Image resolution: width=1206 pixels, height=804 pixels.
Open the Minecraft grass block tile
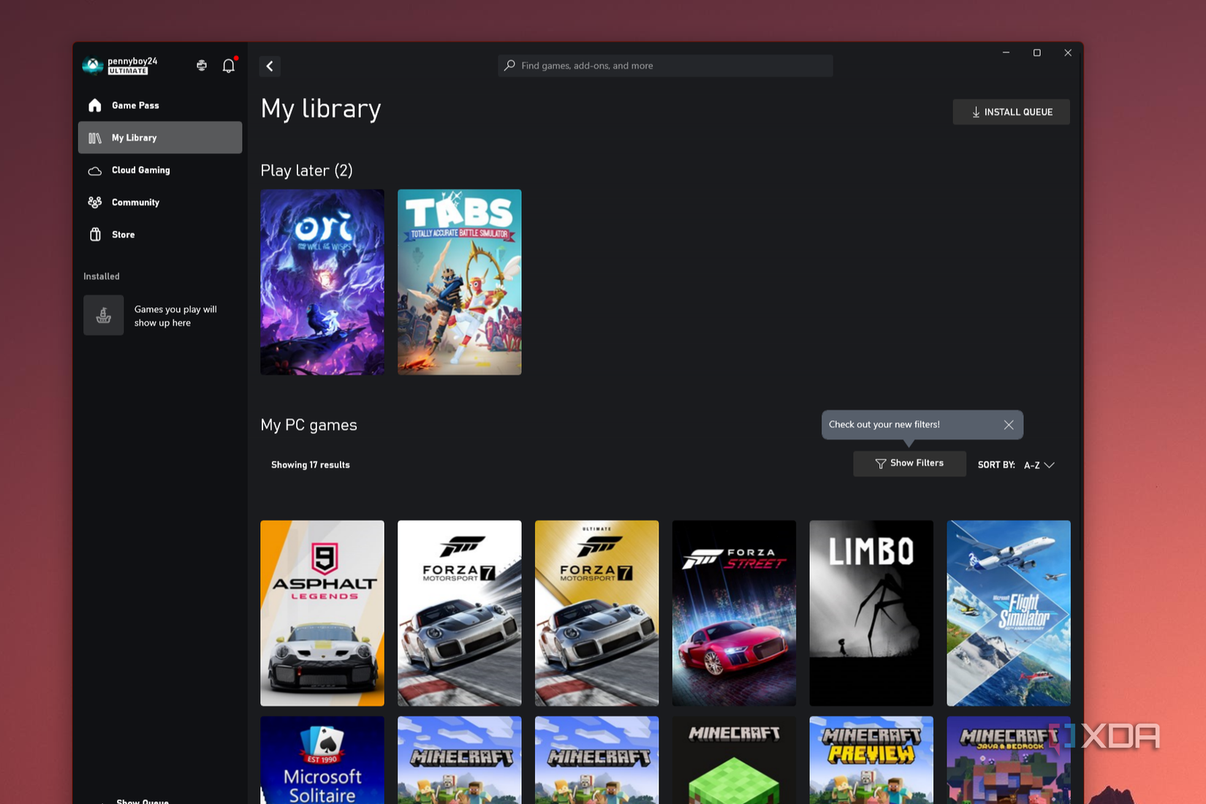[x=734, y=760]
